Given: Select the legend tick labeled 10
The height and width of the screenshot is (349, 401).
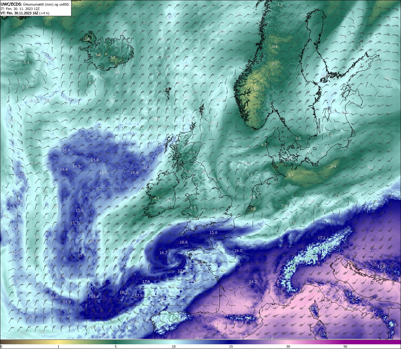Looking at the screenshot, I should pyautogui.click(x=173, y=346).
